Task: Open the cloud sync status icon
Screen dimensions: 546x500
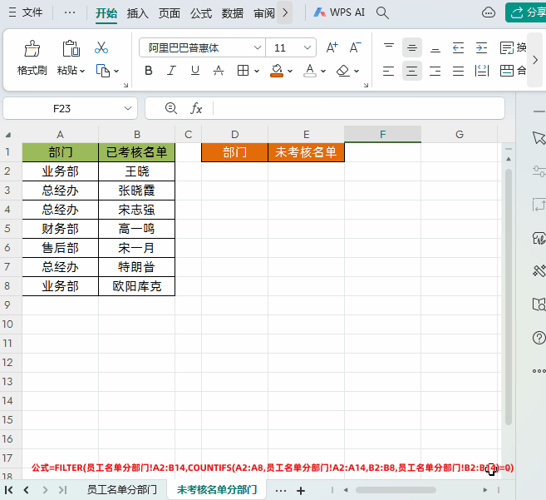Action: click(x=489, y=12)
